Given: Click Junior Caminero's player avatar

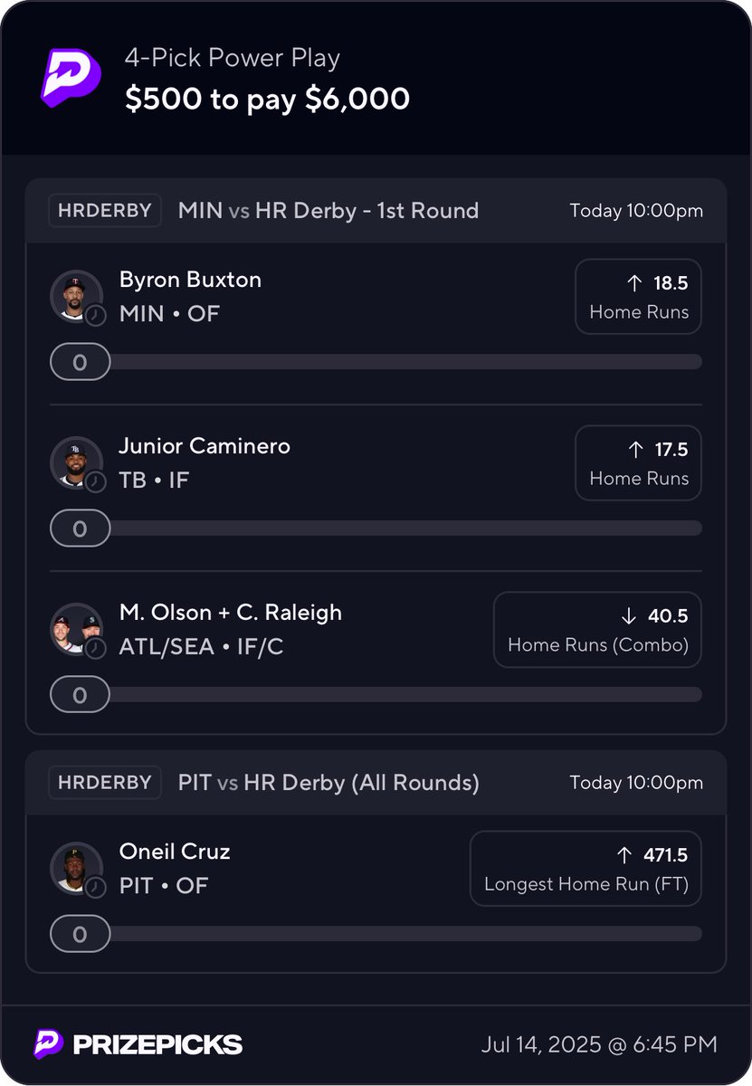Looking at the screenshot, I should pyautogui.click(x=74, y=461).
